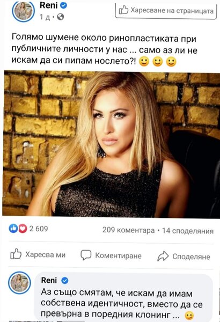Screen dimensions: 220x322
Task: Click Харесване на страницата button
Action: point(166,10)
